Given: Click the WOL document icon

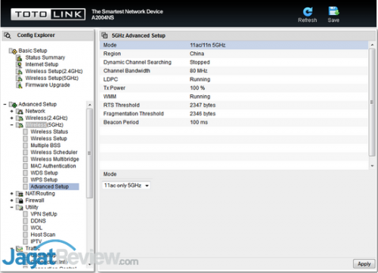Looking at the screenshot, I should (26, 228).
